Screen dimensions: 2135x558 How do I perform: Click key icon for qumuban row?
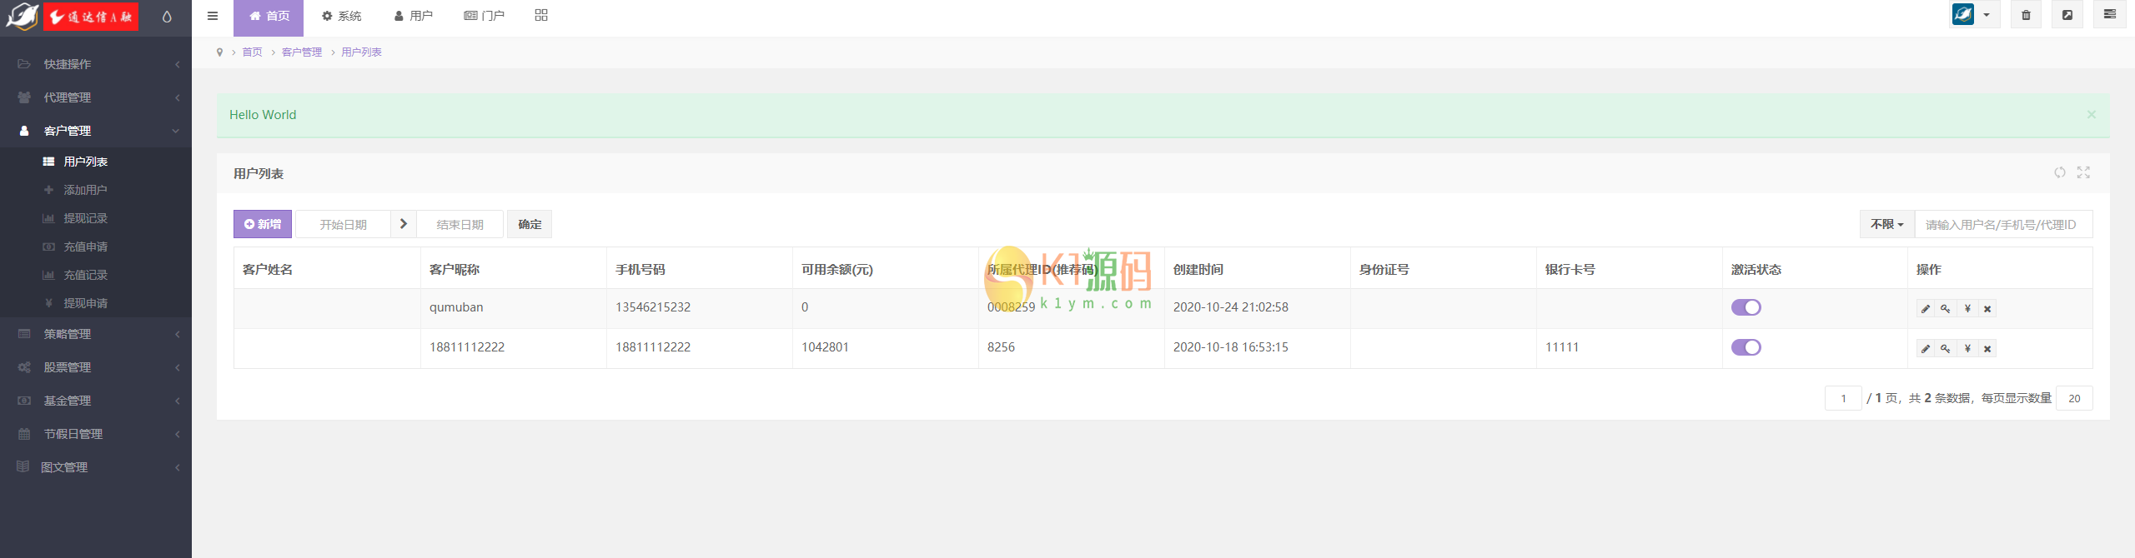click(x=1946, y=309)
